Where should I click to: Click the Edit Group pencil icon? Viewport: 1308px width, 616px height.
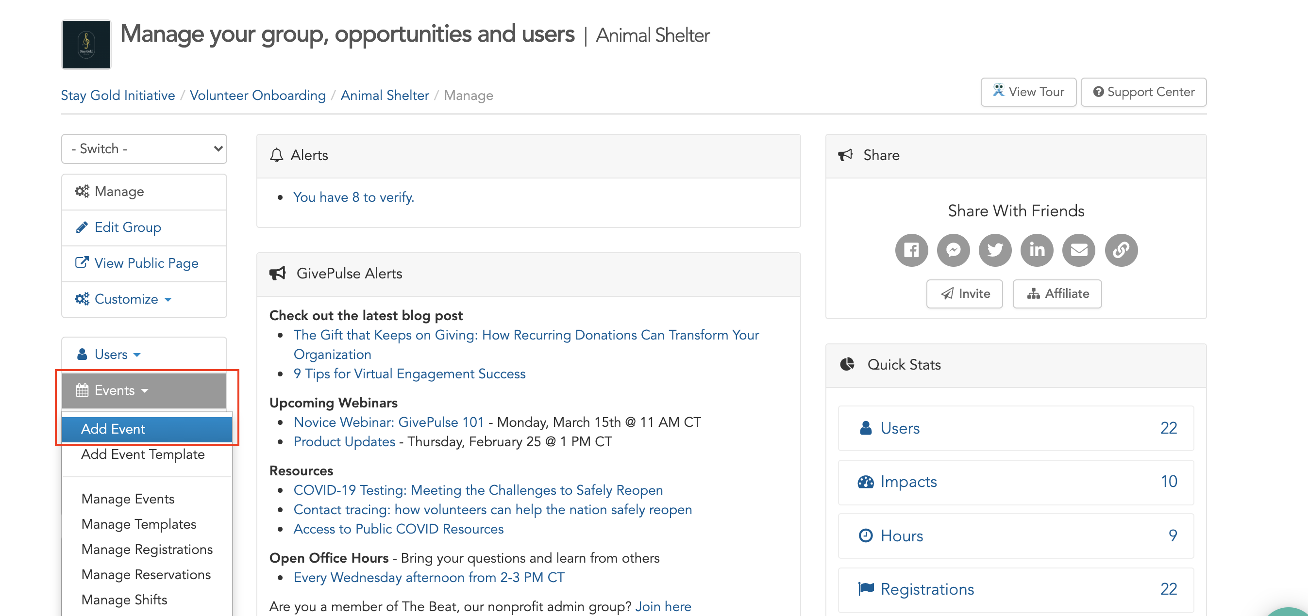click(82, 227)
